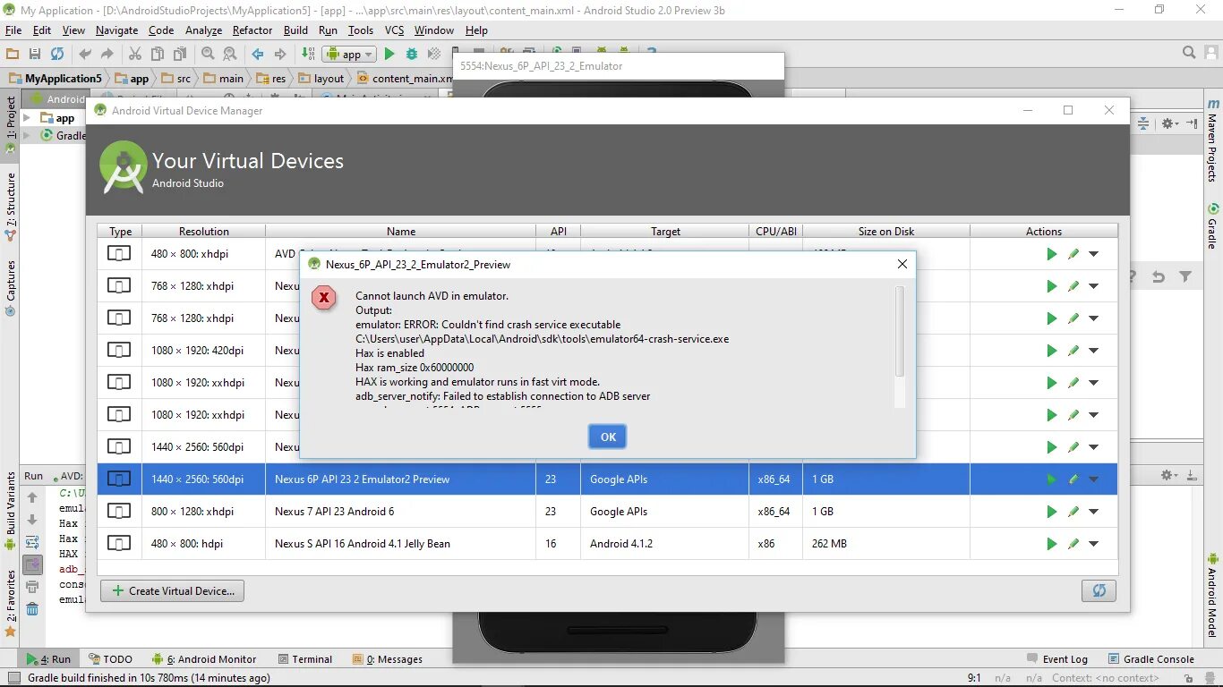Click the Print icon in Run panel

[x=32, y=587]
